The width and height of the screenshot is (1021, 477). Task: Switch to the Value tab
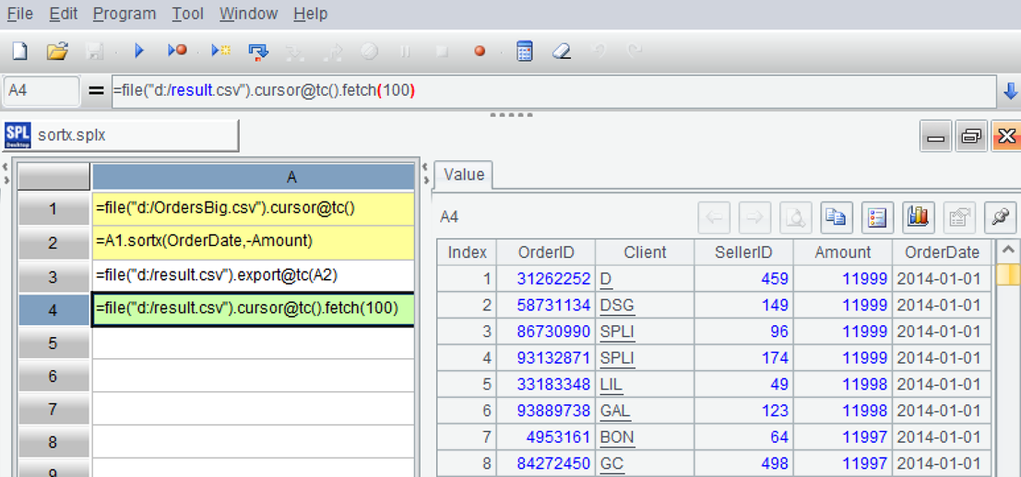click(x=463, y=175)
